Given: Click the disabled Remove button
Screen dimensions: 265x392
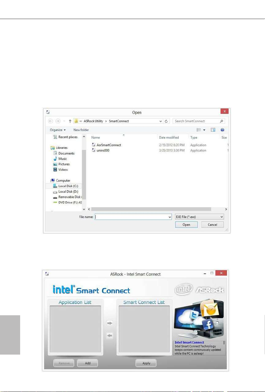Looking at the screenshot, I should [64, 363].
